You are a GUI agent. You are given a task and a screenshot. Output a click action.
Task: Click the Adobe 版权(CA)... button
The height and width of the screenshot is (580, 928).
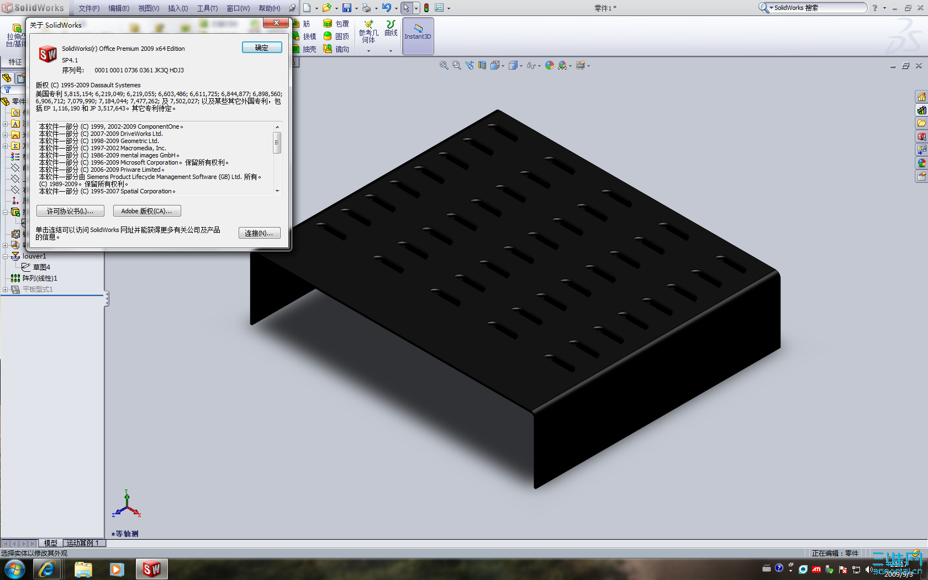coord(147,211)
